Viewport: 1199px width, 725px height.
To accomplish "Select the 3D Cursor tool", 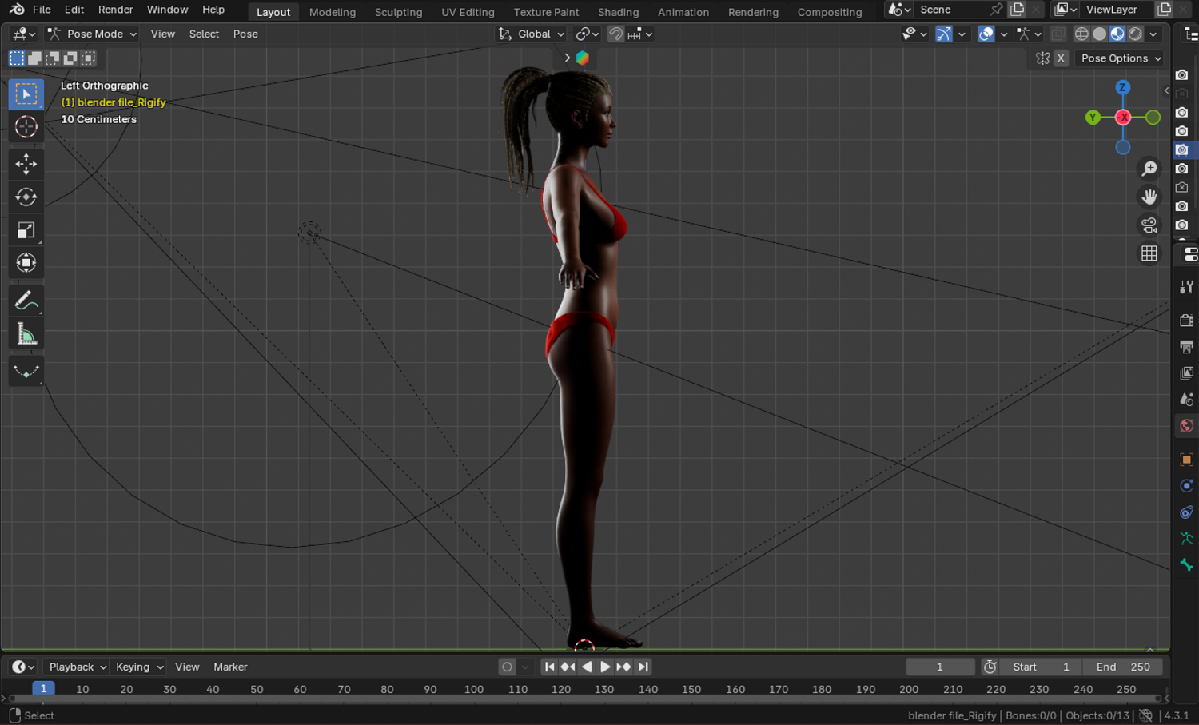I will (26, 126).
